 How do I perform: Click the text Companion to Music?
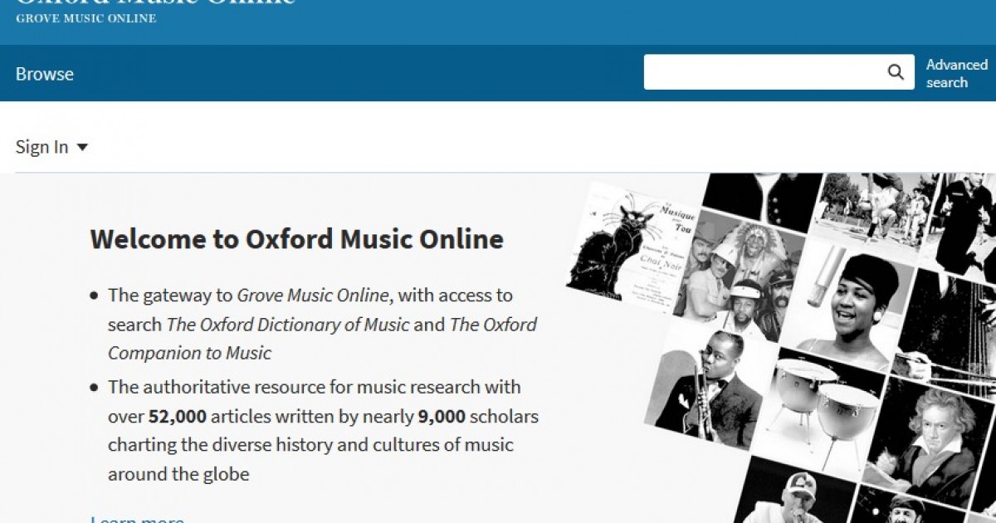click(189, 353)
